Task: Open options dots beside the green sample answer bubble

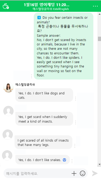Action: 31,76
